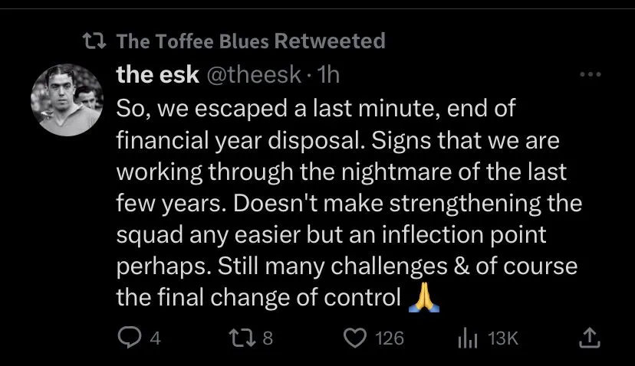Open the esk's profile picture
This screenshot has width=635, height=366.
[67, 100]
